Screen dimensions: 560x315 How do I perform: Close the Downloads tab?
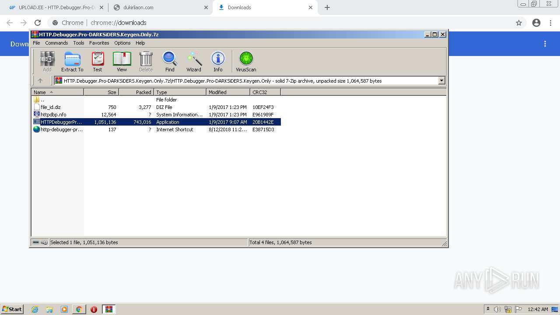click(x=311, y=7)
